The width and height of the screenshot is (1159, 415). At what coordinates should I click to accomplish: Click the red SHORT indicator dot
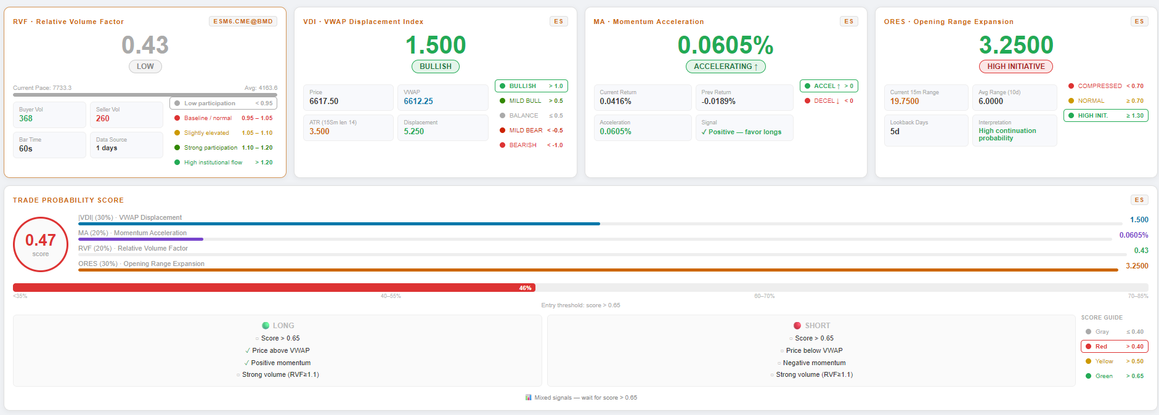point(797,326)
